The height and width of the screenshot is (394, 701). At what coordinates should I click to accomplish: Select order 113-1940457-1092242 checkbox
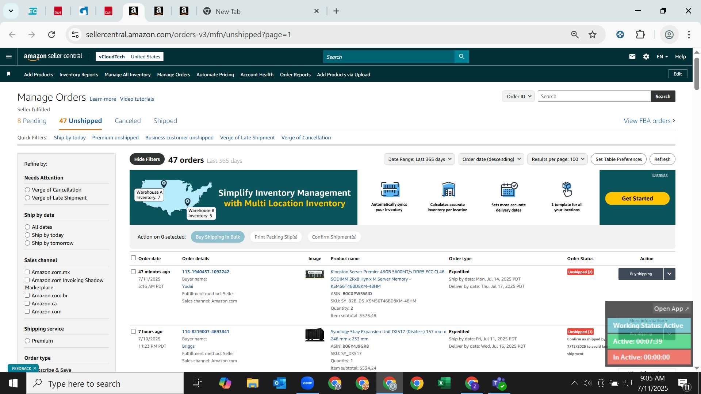point(133,271)
